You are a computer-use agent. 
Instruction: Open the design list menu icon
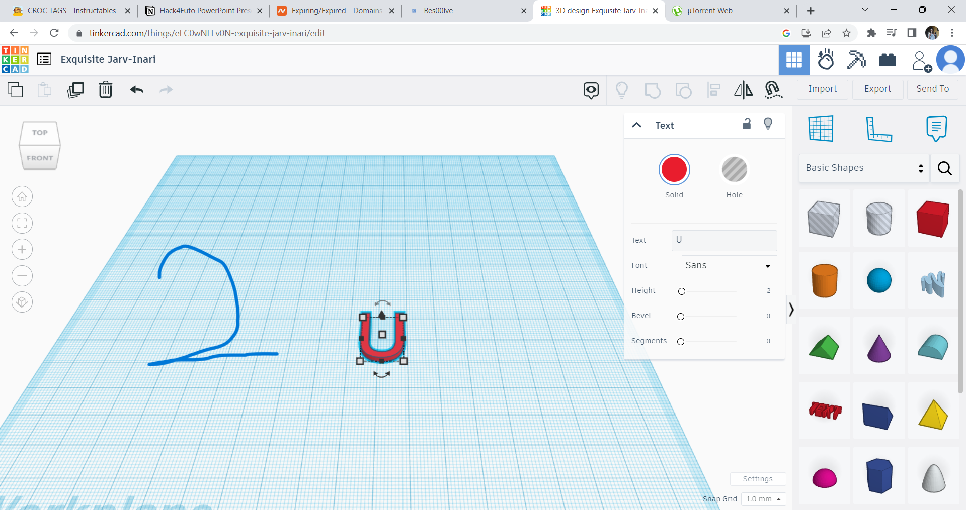tap(44, 59)
